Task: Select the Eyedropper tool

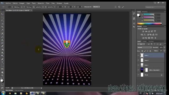Action: coord(2,30)
